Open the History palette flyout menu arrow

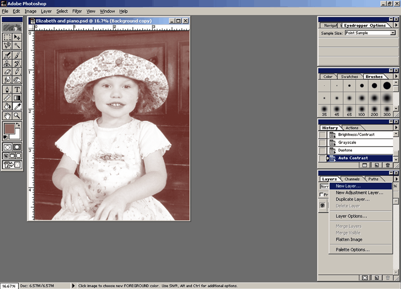coord(396,127)
